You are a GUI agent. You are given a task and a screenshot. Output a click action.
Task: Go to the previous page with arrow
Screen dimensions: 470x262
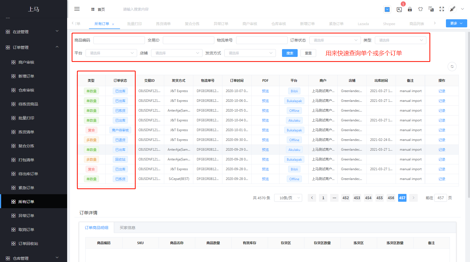312,198
